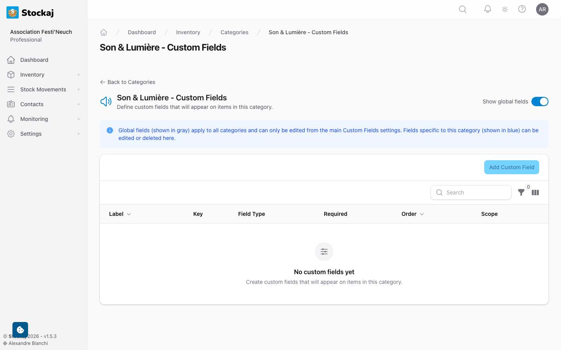The height and width of the screenshot is (350, 561).
Task: Expand the Stock Movements submenu arrow
Action: (79, 89)
